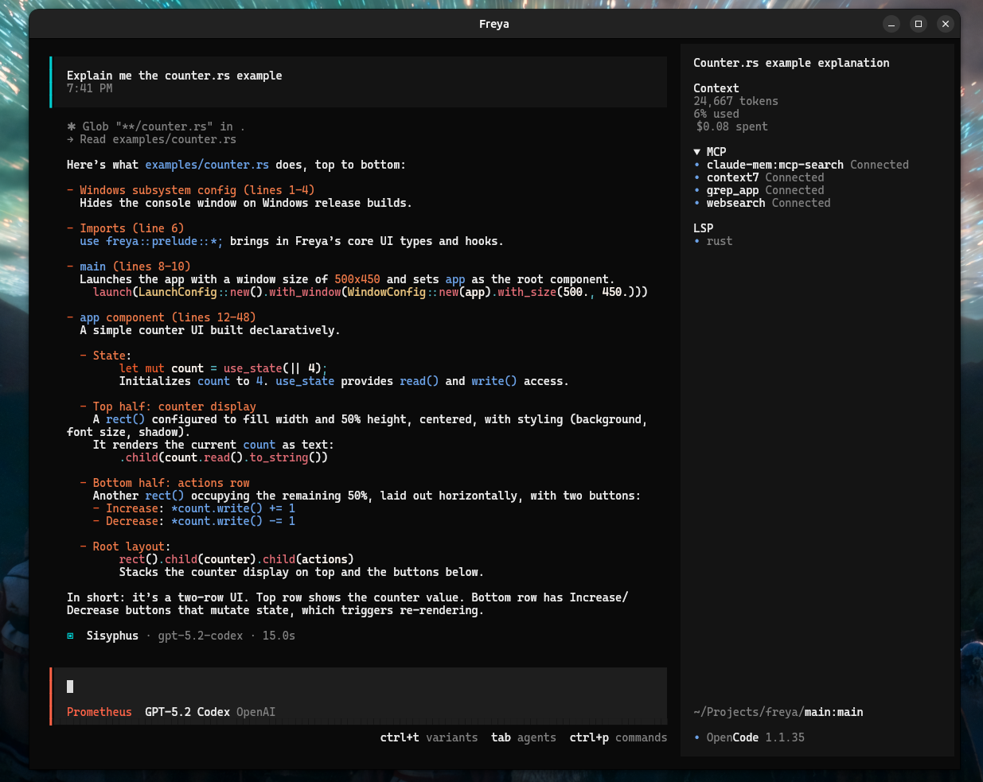Click the Glob asterisk icon
983x782 pixels.
pos(72,126)
